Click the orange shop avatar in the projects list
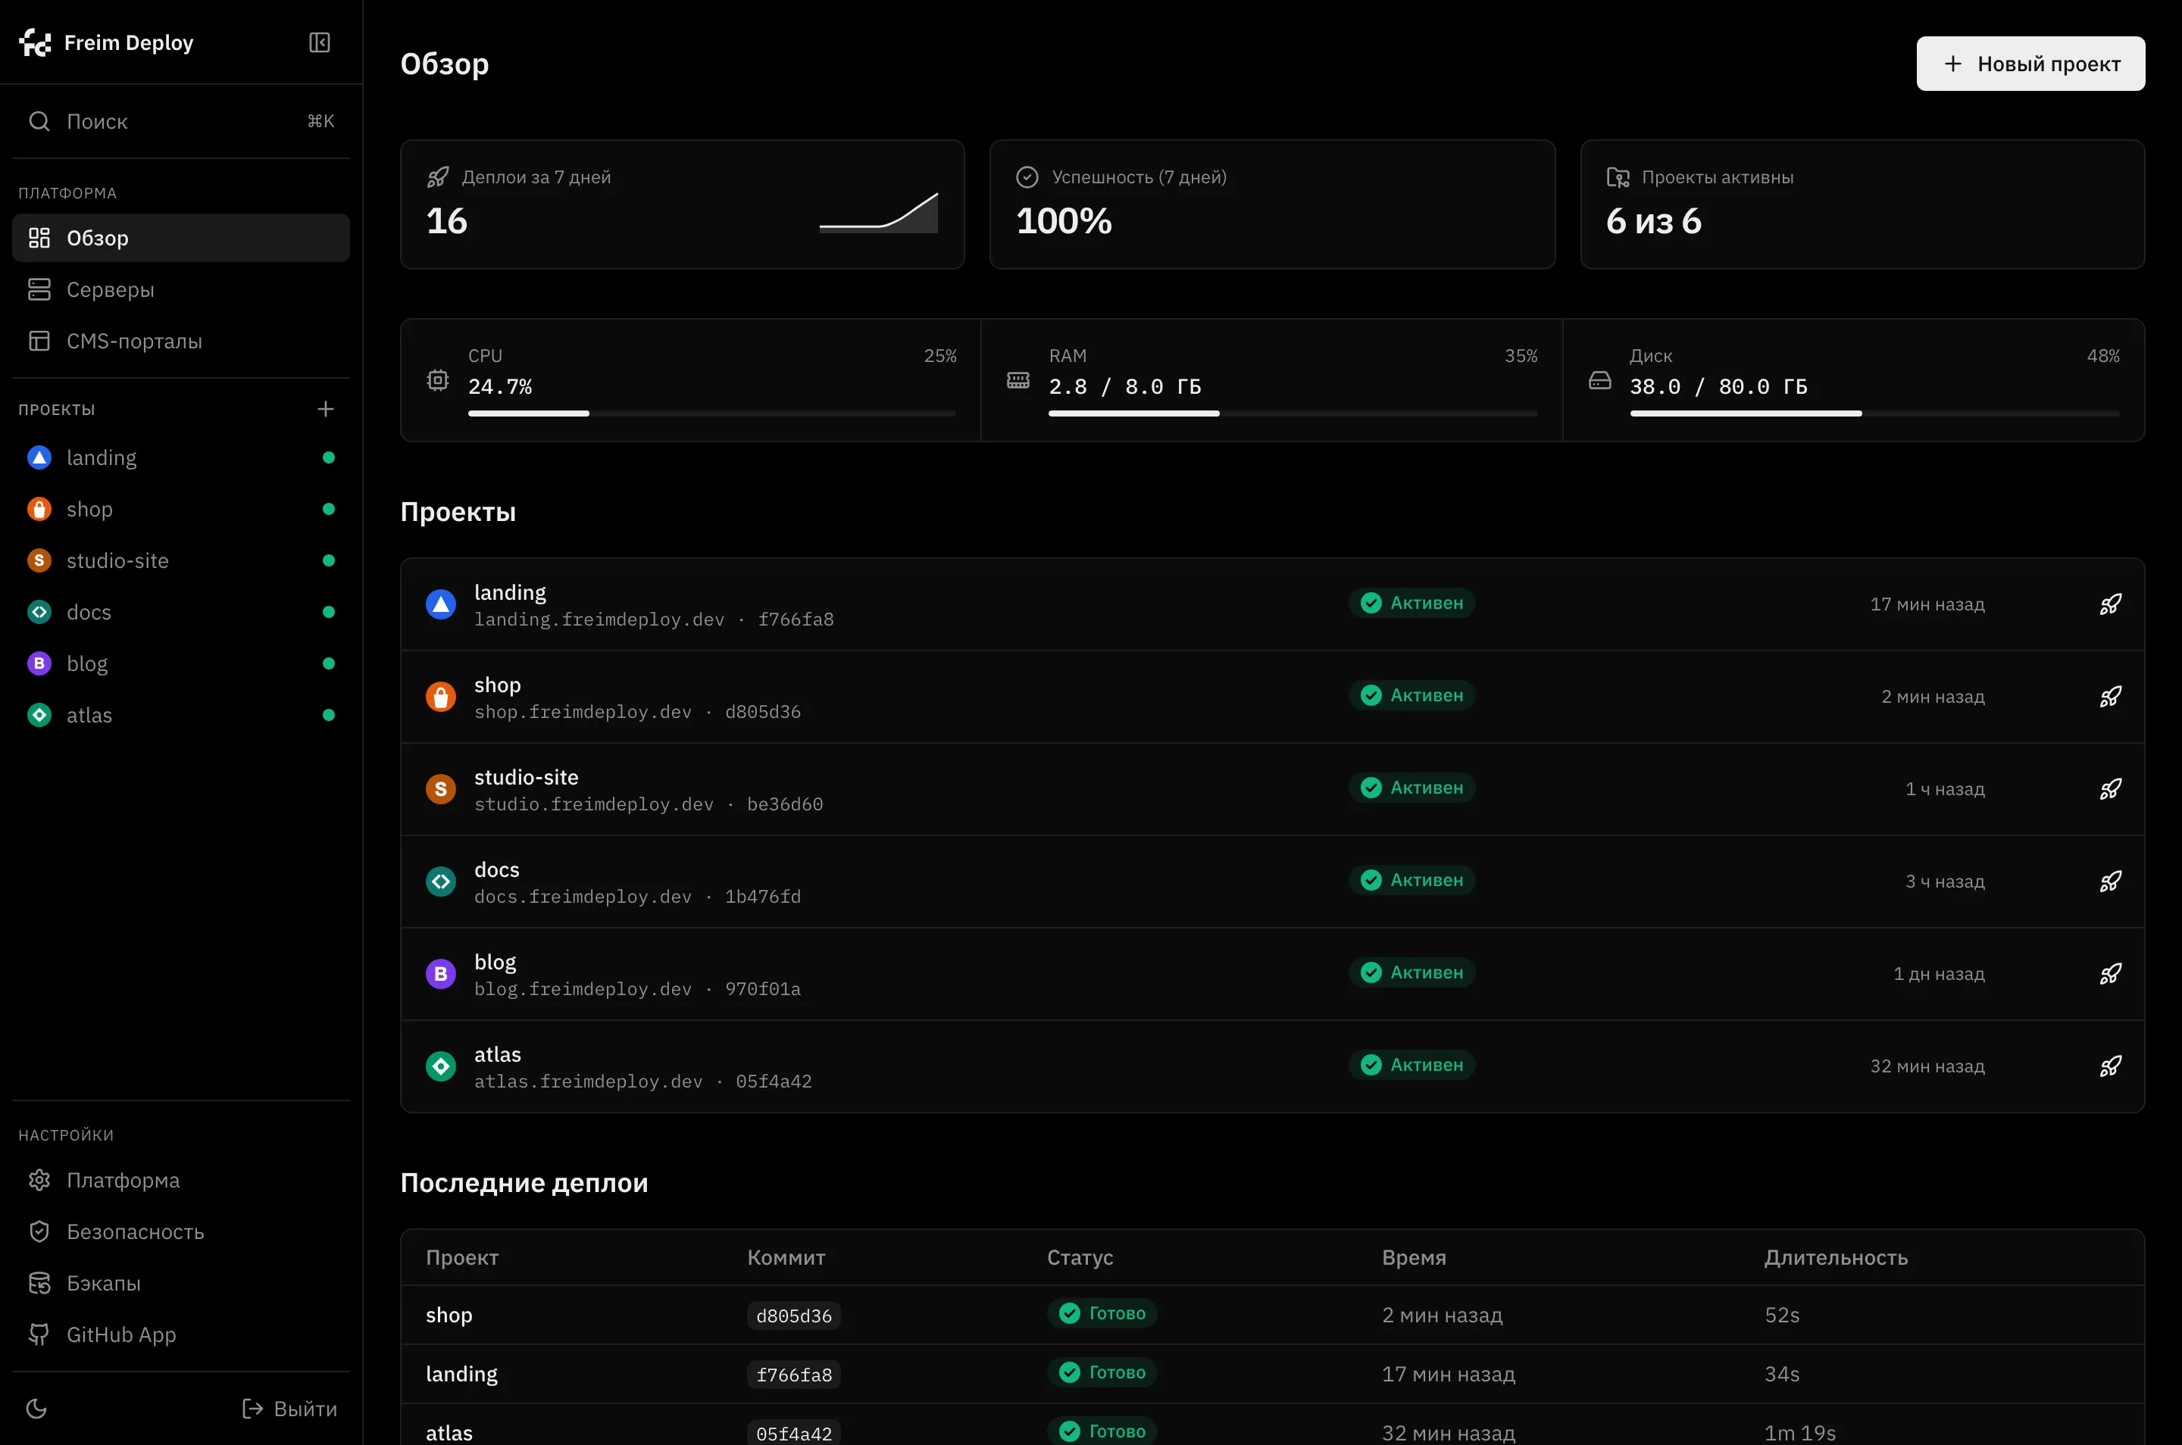This screenshot has height=1445, width=2182. [x=441, y=697]
